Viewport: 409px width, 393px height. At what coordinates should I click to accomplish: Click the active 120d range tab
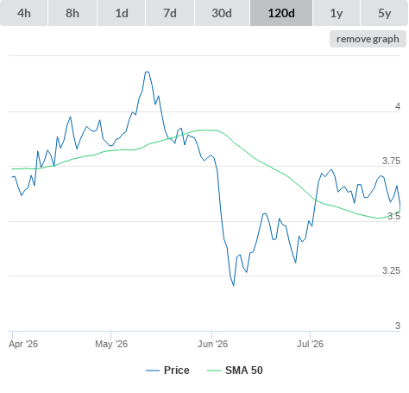[x=281, y=13]
